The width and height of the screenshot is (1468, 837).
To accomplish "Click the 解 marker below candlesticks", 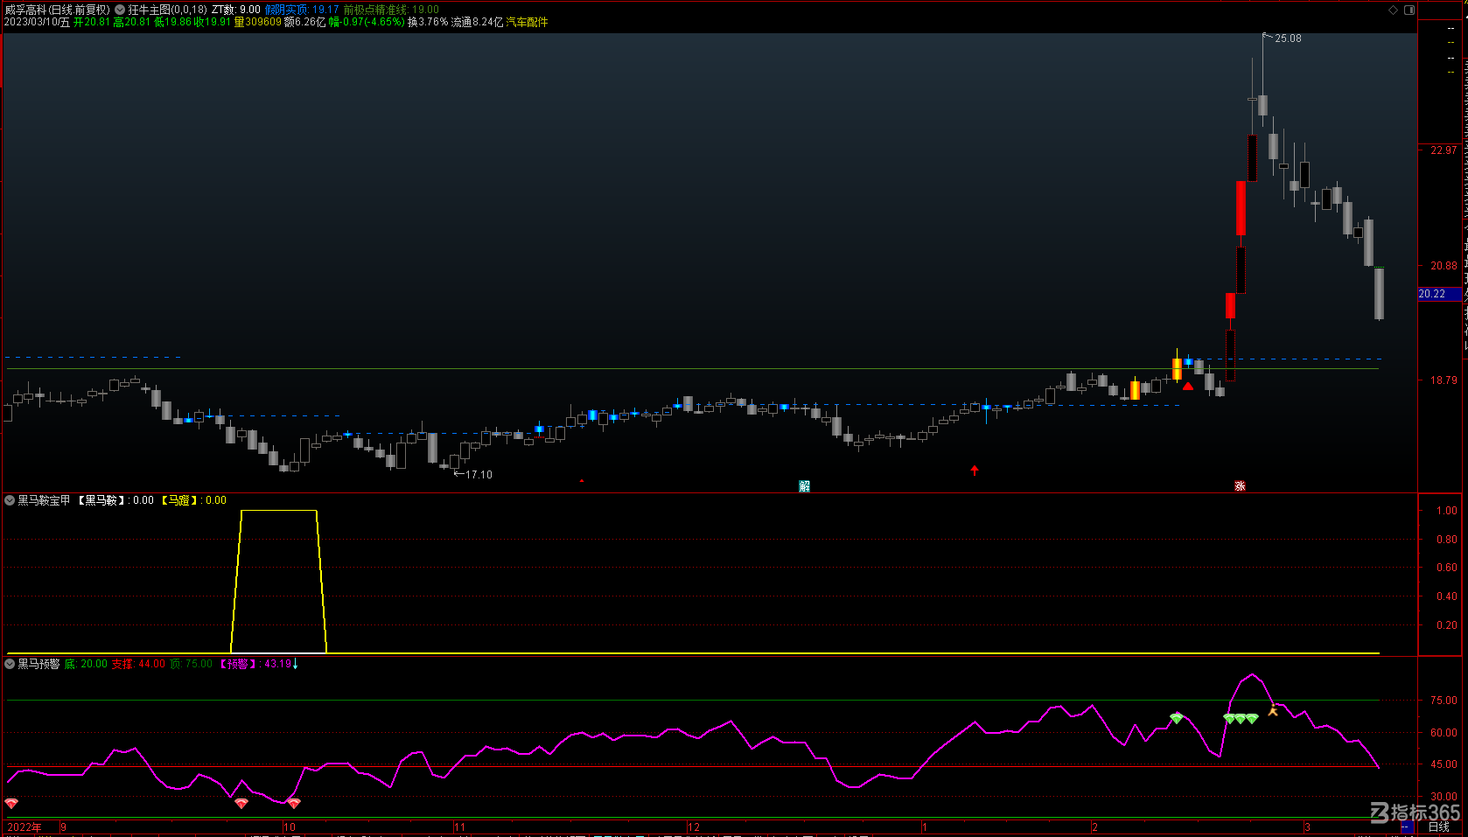I will tap(805, 486).
